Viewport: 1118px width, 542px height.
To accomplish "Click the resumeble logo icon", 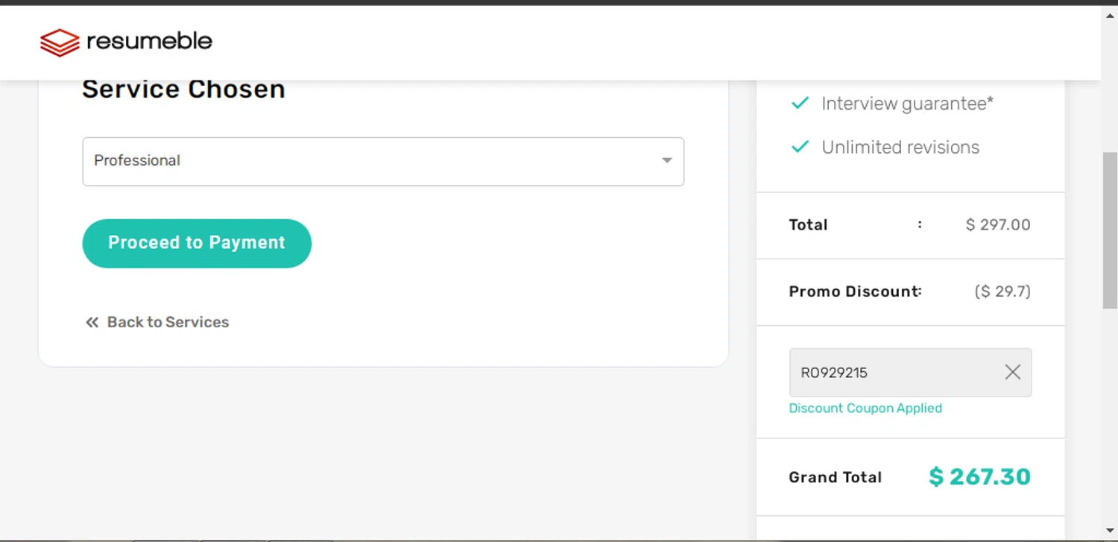I will point(60,42).
